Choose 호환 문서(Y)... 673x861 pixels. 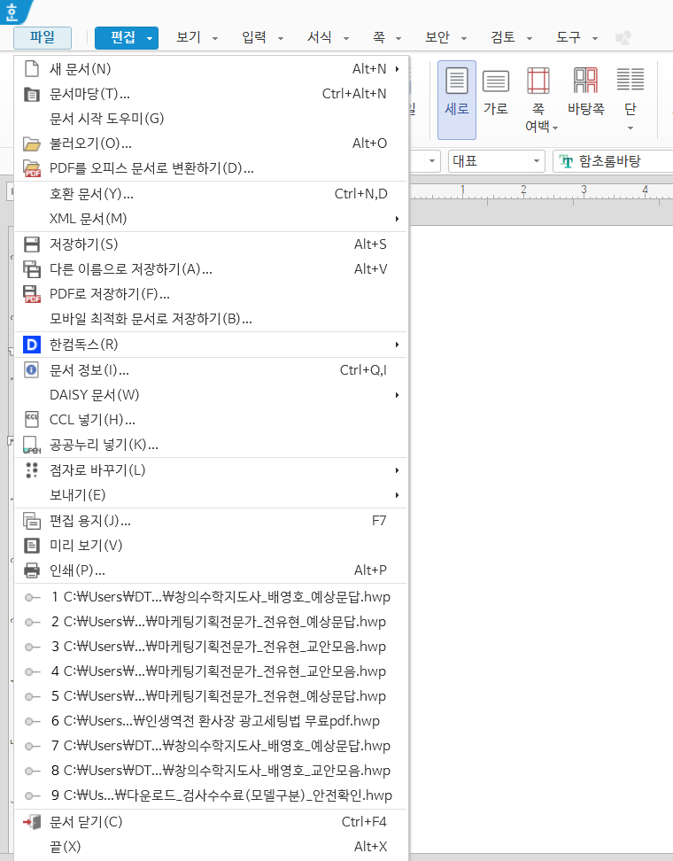pyautogui.click(x=212, y=194)
